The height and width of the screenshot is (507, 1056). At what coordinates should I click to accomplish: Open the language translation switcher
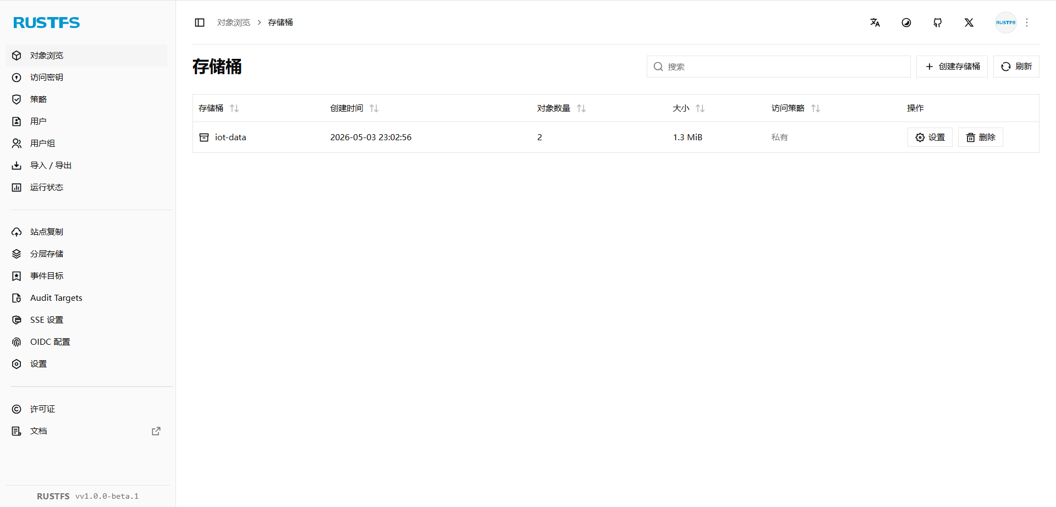coord(875,23)
